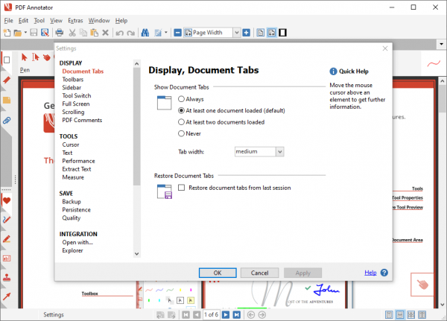The width and height of the screenshot is (447, 321).
Task: Click the blue Help question mark icon
Action: click(384, 273)
